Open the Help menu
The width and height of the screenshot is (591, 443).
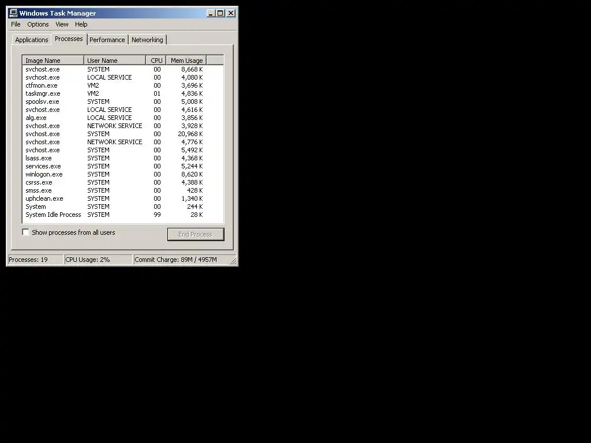[81, 24]
